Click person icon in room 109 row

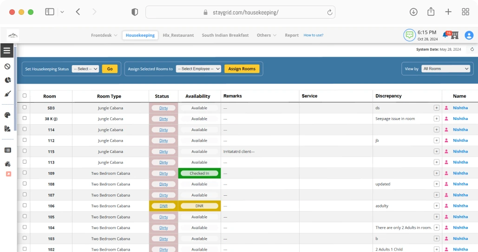[x=446, y=173]
